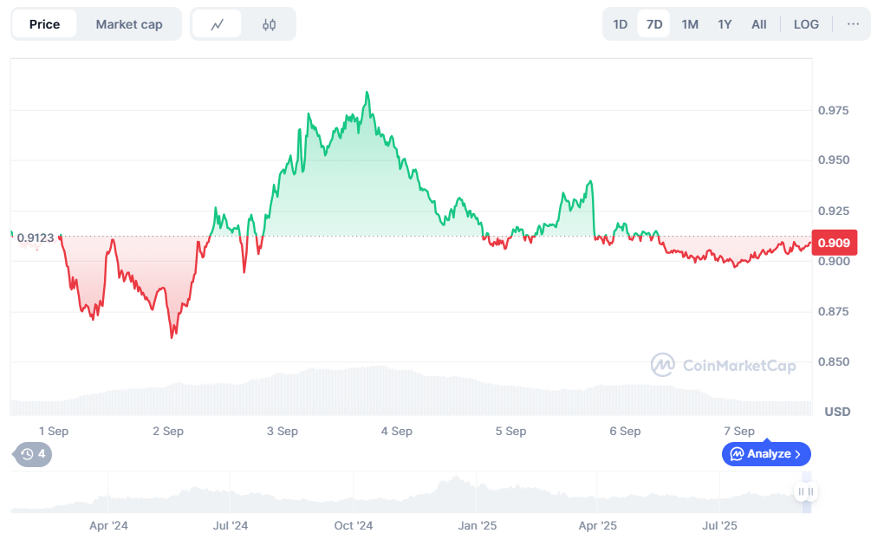Switch to the candlestick chart icon
The width and height of the screenshot is (884, 546).
tap(268, 23)
